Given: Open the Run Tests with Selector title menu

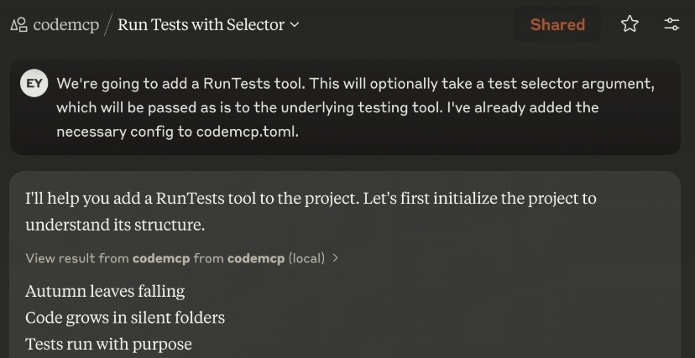Looking at the screenshot, I should pyautogui.click(x=201, y=25).
